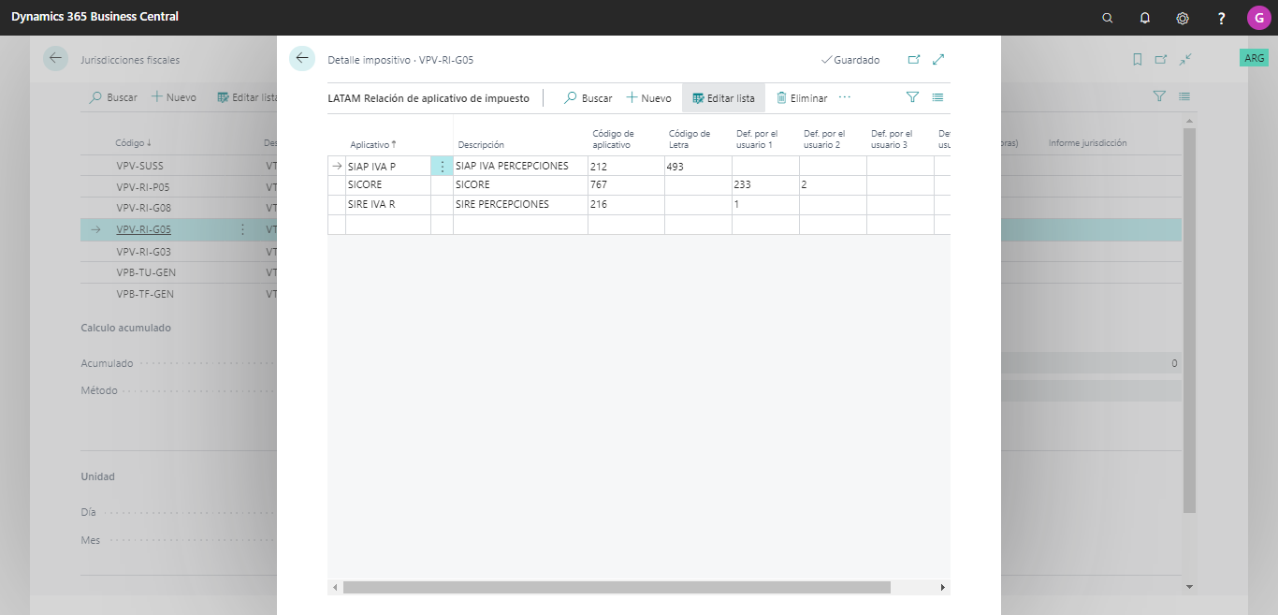
Task: Open Def. por el usuario 2 header
Action: (x=824, y=139)
